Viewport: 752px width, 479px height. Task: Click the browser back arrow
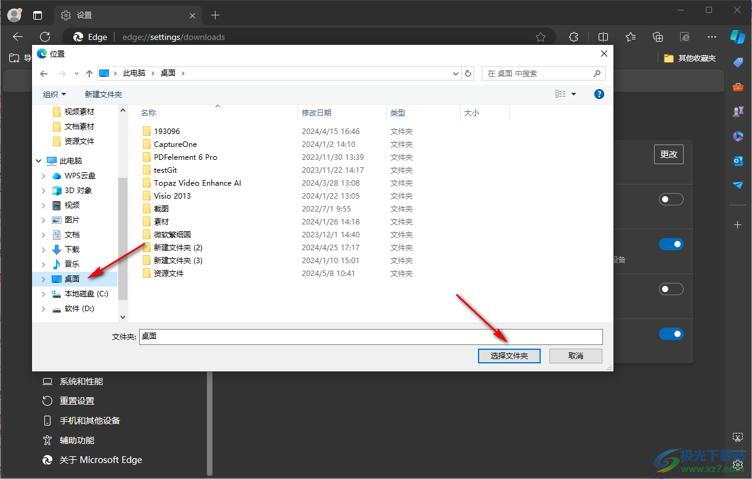[x=18, y=37]
